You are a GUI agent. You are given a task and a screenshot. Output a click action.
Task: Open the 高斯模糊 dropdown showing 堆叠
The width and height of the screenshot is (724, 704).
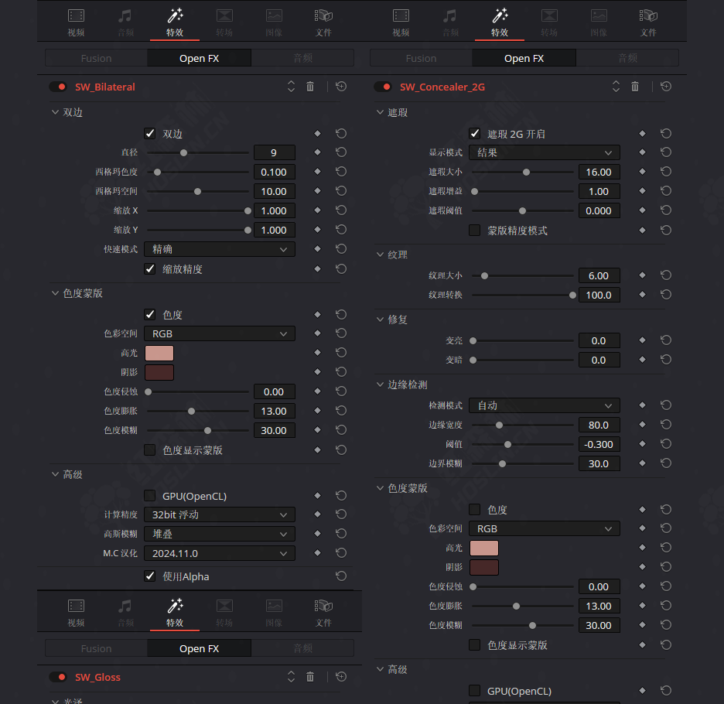[x=220, y=534]
